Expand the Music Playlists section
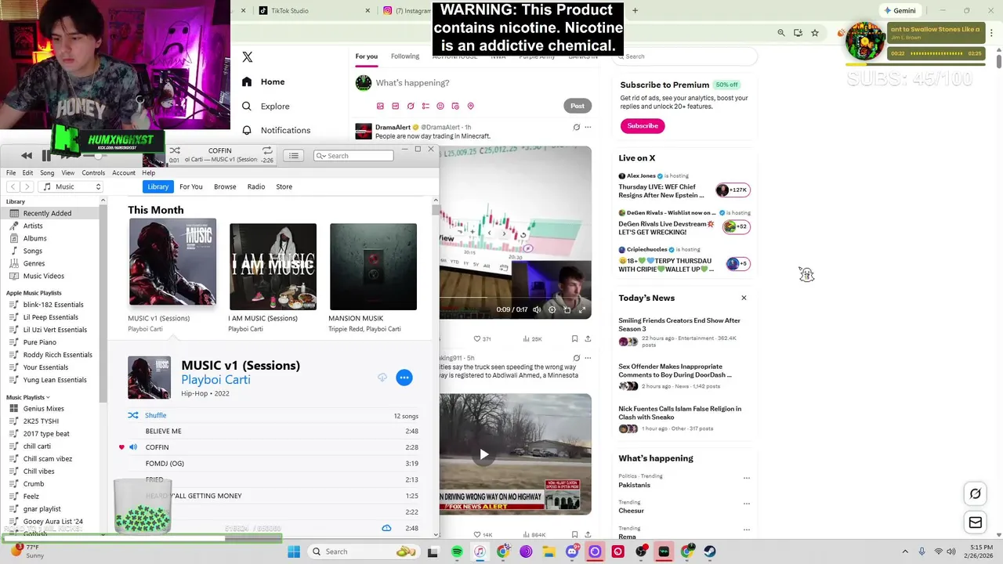Viewport: 1003px width, 564px height. click(x=28, y=397)
